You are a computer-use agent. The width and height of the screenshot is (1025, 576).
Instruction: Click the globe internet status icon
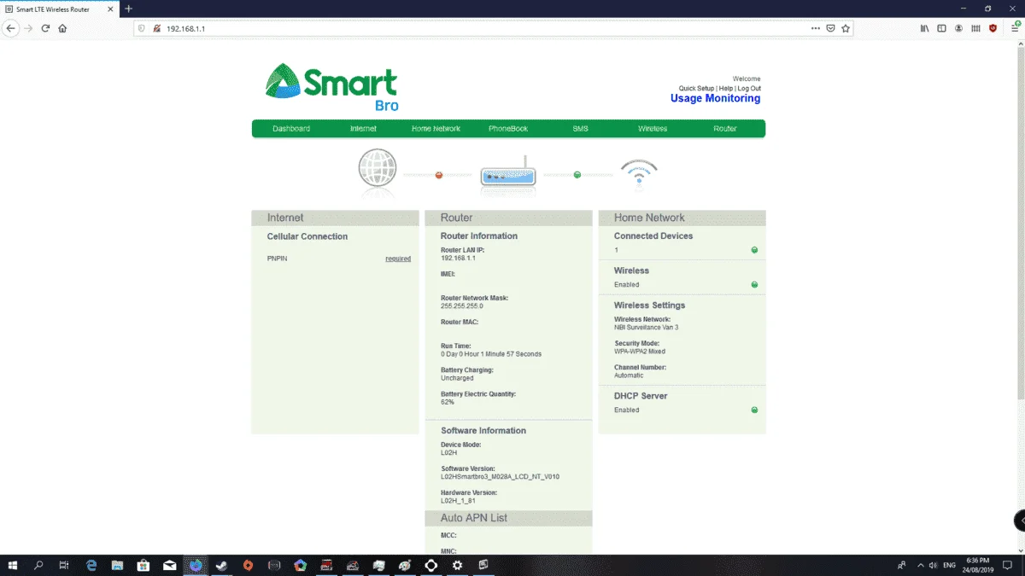(x=378, y=167)
